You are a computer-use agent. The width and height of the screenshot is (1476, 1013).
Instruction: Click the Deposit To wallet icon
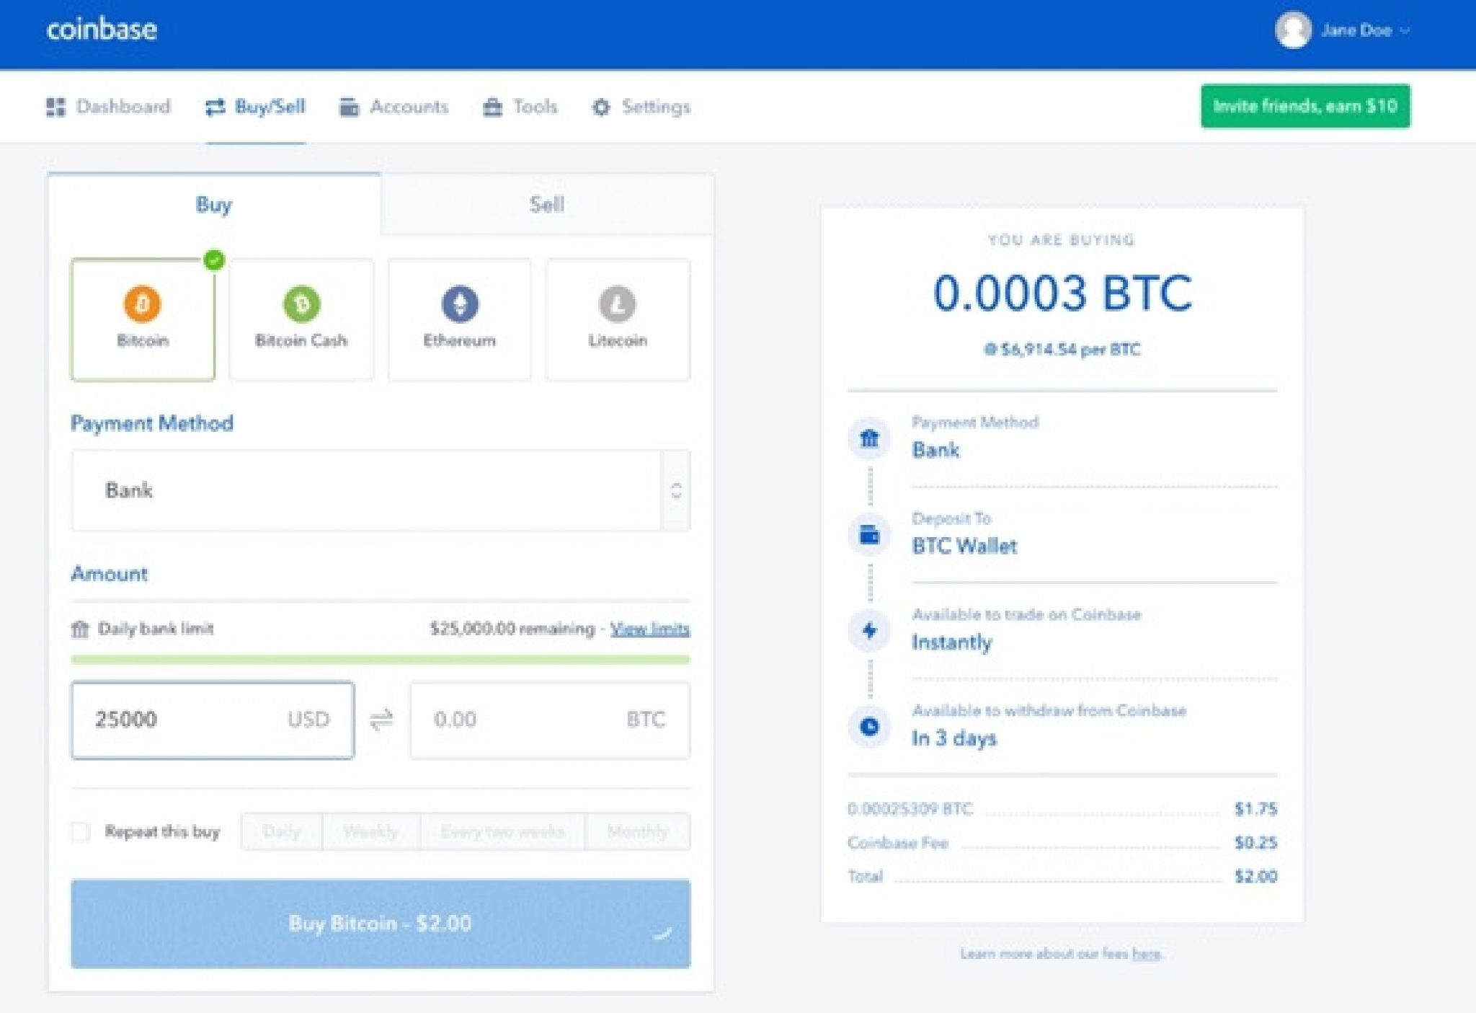(870, 535)
